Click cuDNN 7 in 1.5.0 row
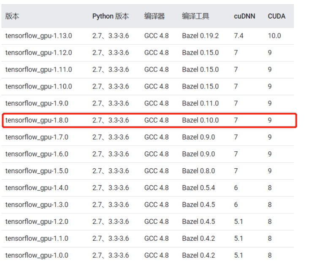This screenshot has width=334, height=261. 236,171
